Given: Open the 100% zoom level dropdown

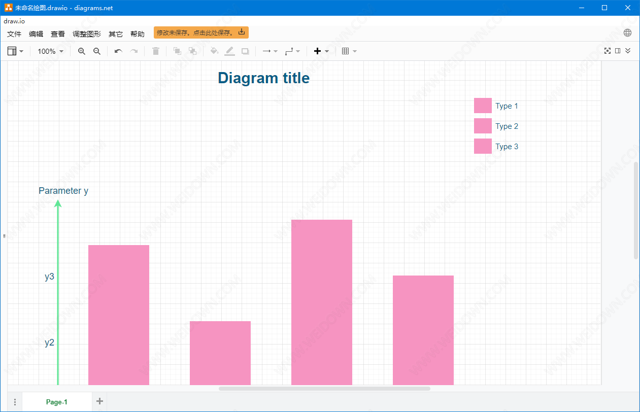Looking at the screenshot, I should (51, 51).
